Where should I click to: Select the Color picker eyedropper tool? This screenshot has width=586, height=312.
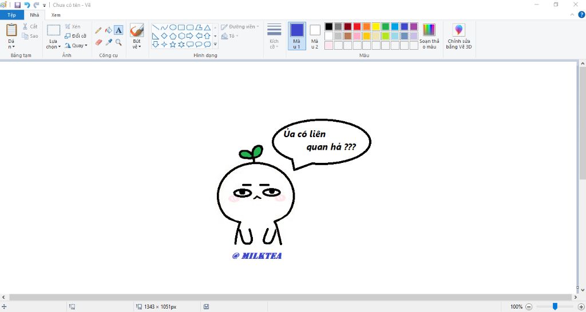(x=108, y=42)
